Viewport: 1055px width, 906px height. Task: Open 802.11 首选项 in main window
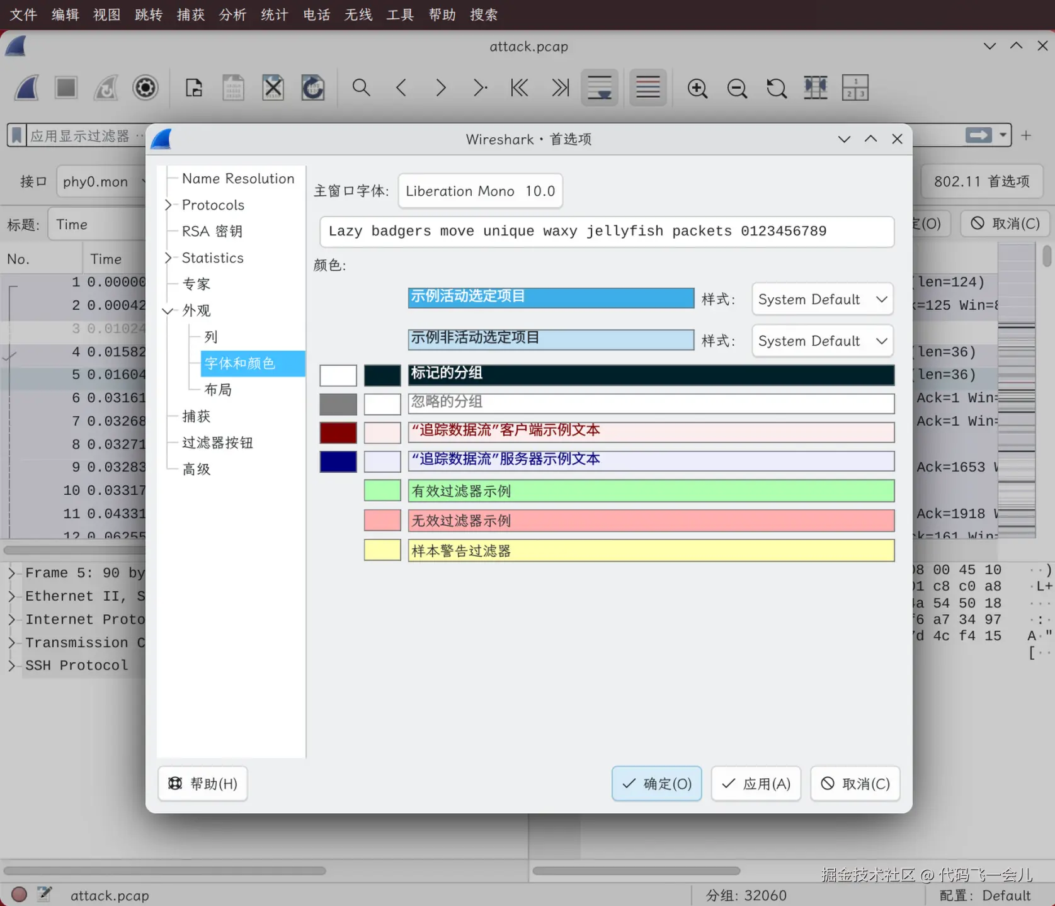[982, 182]
